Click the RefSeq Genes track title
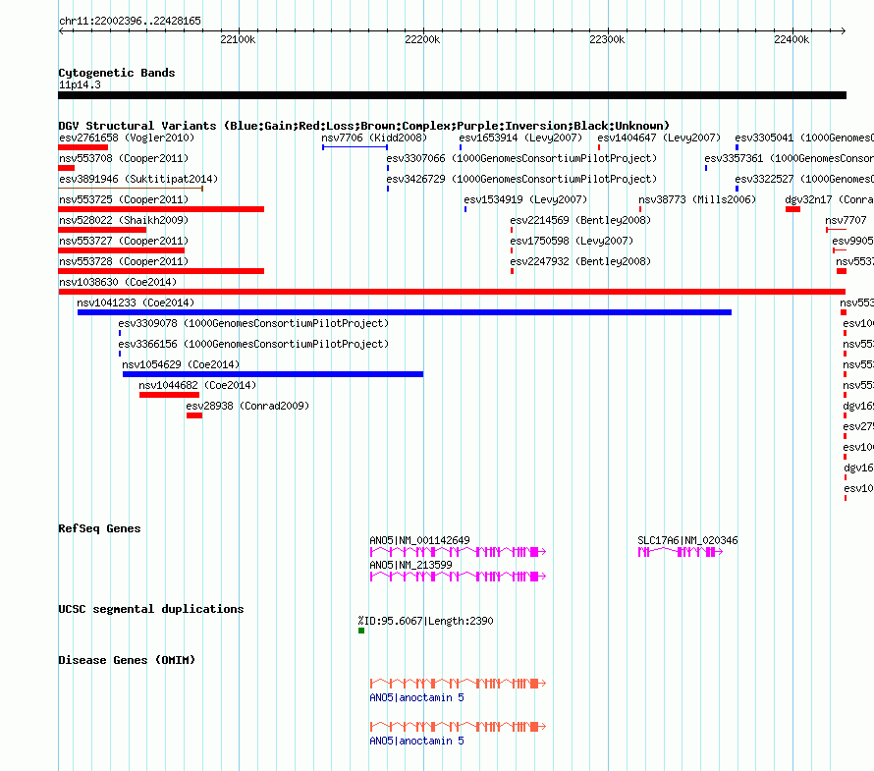874x771 pixels. (x=99, y=528)
